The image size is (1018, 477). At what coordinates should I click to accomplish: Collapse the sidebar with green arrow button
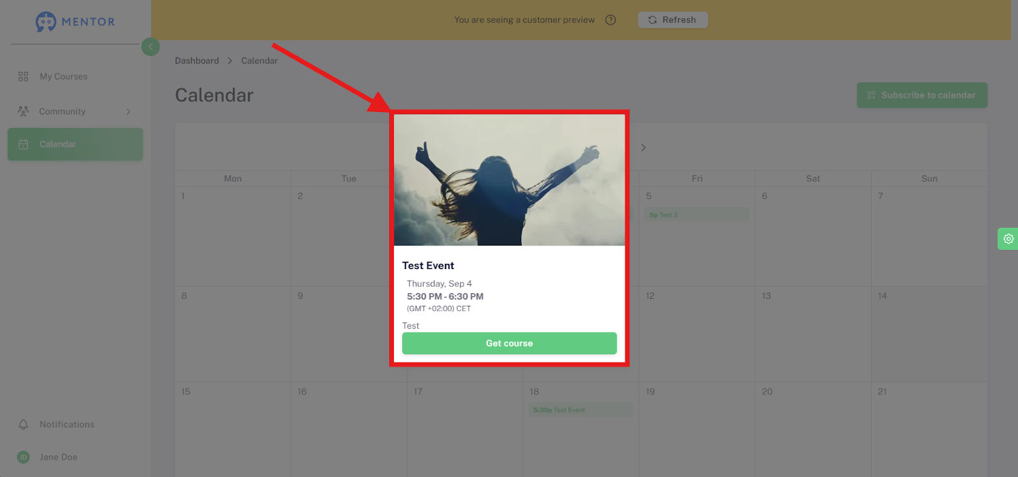(x=151, y=46)
